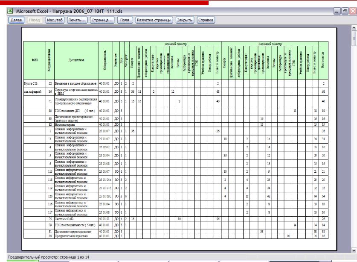Click the 'ФИО' column header
Image resolution: width=357 pixels, height=262 pixels.
35,60
